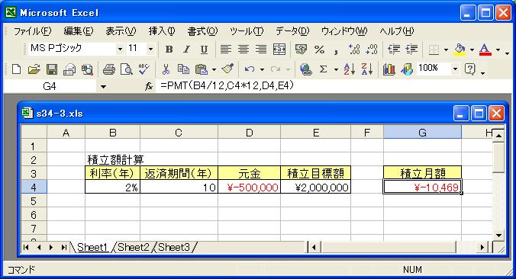The height and width of the screenshot is (279, 516).
Task: Click the row 4 header
Action: click(x=34, y=188)
